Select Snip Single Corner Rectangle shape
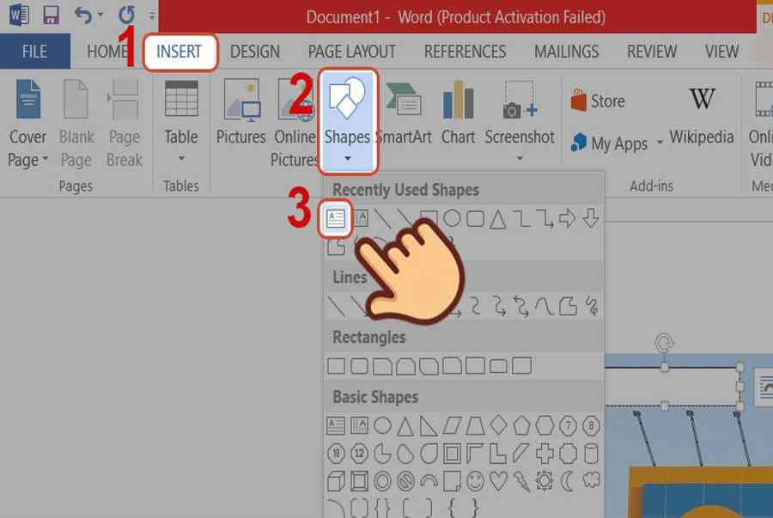Image resolution: width=773 pixels, height=518 pixels. 382,367
